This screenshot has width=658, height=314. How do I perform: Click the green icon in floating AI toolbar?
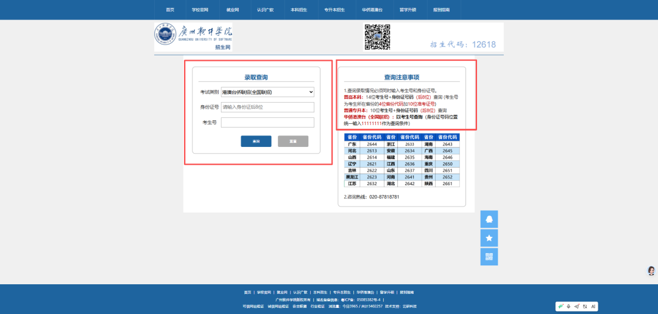(561, 307)
